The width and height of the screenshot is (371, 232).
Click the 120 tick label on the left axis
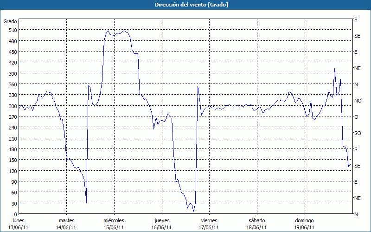13,171
